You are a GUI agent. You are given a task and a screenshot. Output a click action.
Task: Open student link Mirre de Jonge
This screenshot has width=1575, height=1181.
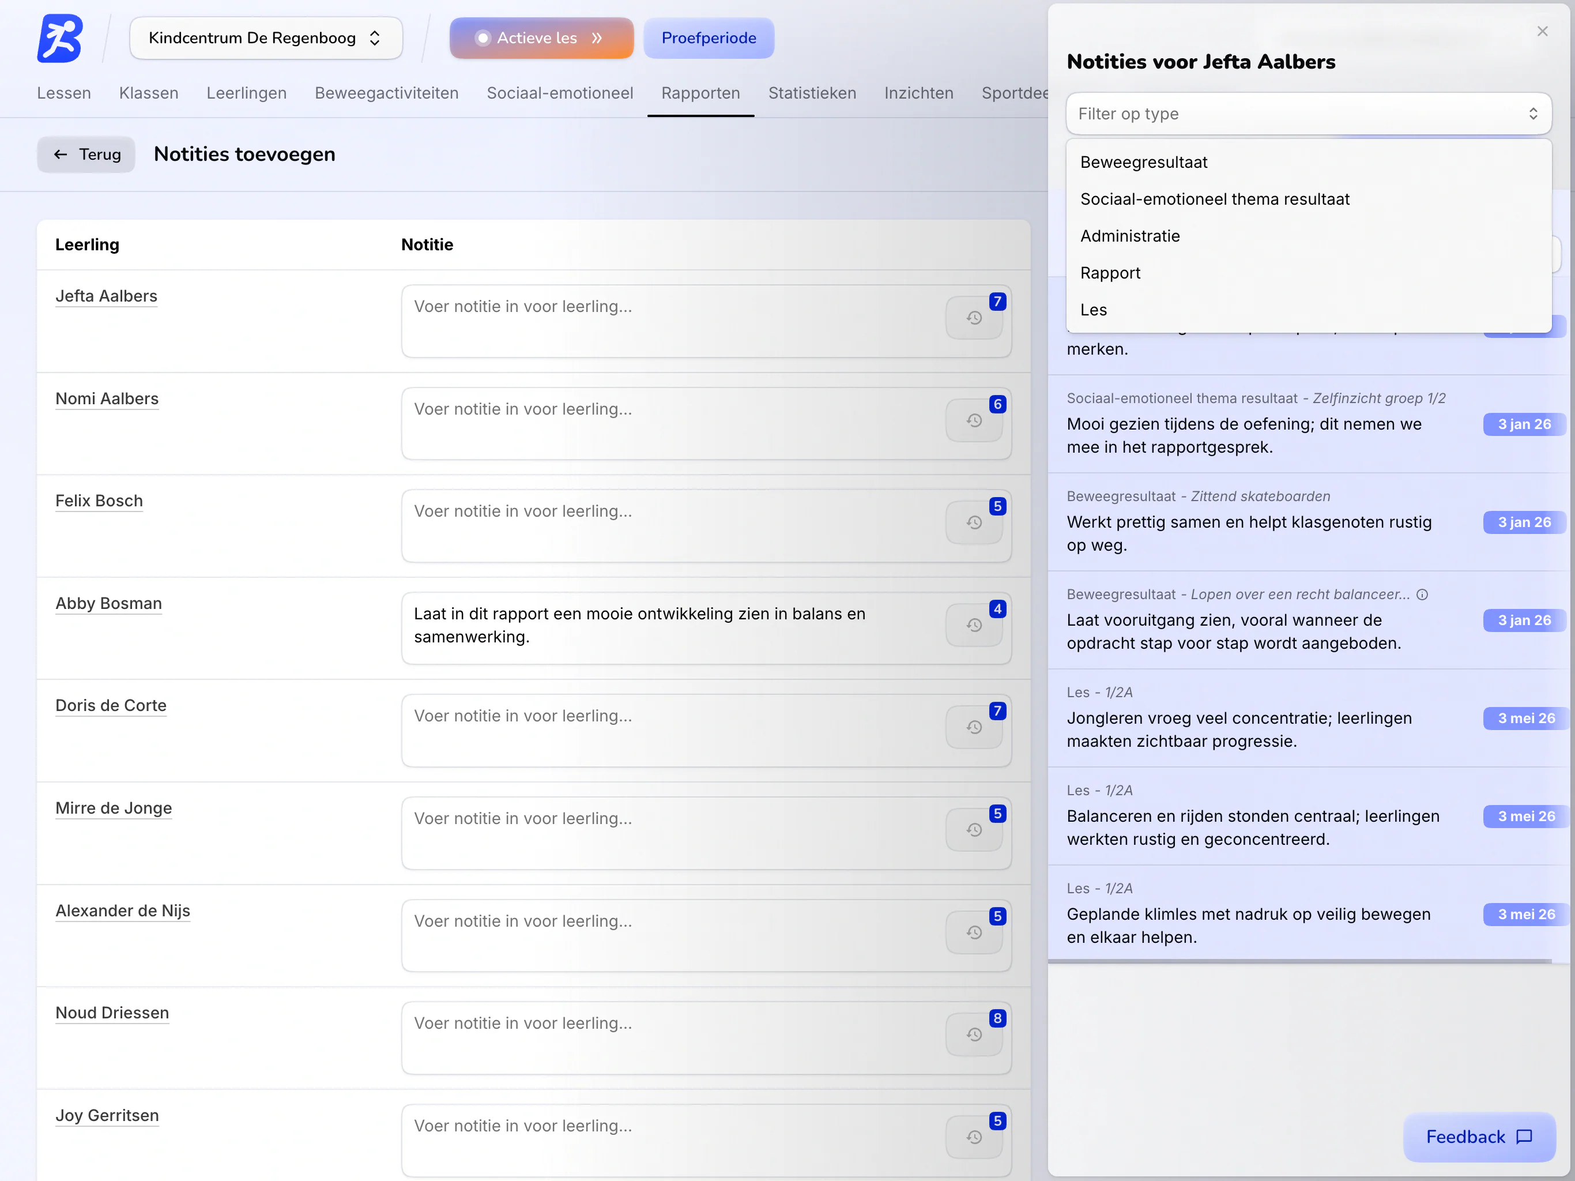(x=113, y=808)
